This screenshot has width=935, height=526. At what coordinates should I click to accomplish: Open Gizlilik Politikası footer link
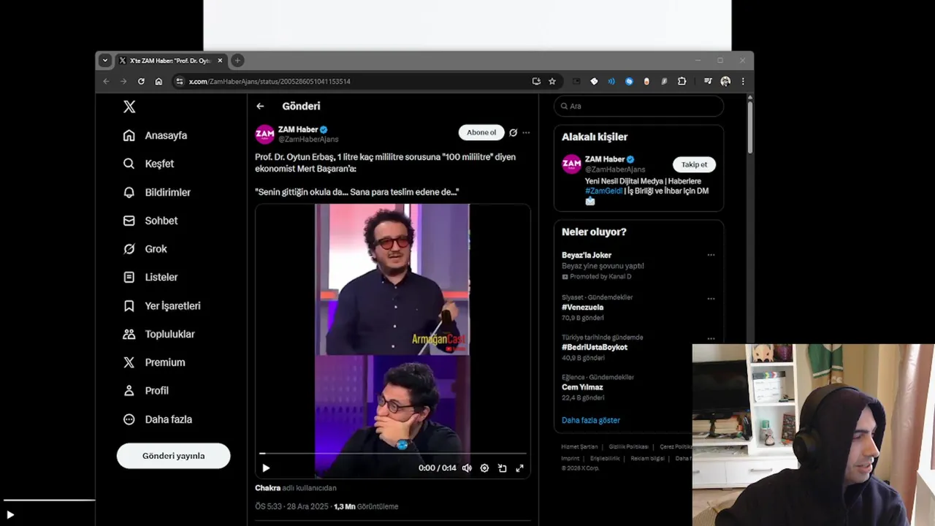pos(629,446)
